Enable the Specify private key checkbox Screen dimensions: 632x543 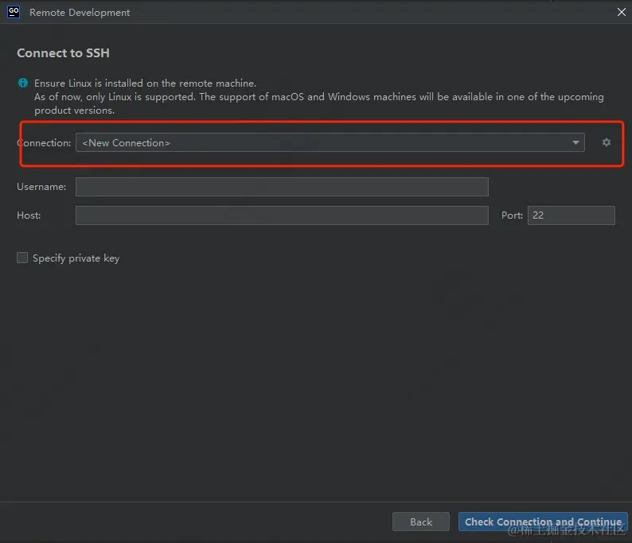click(x=22, y=258)
